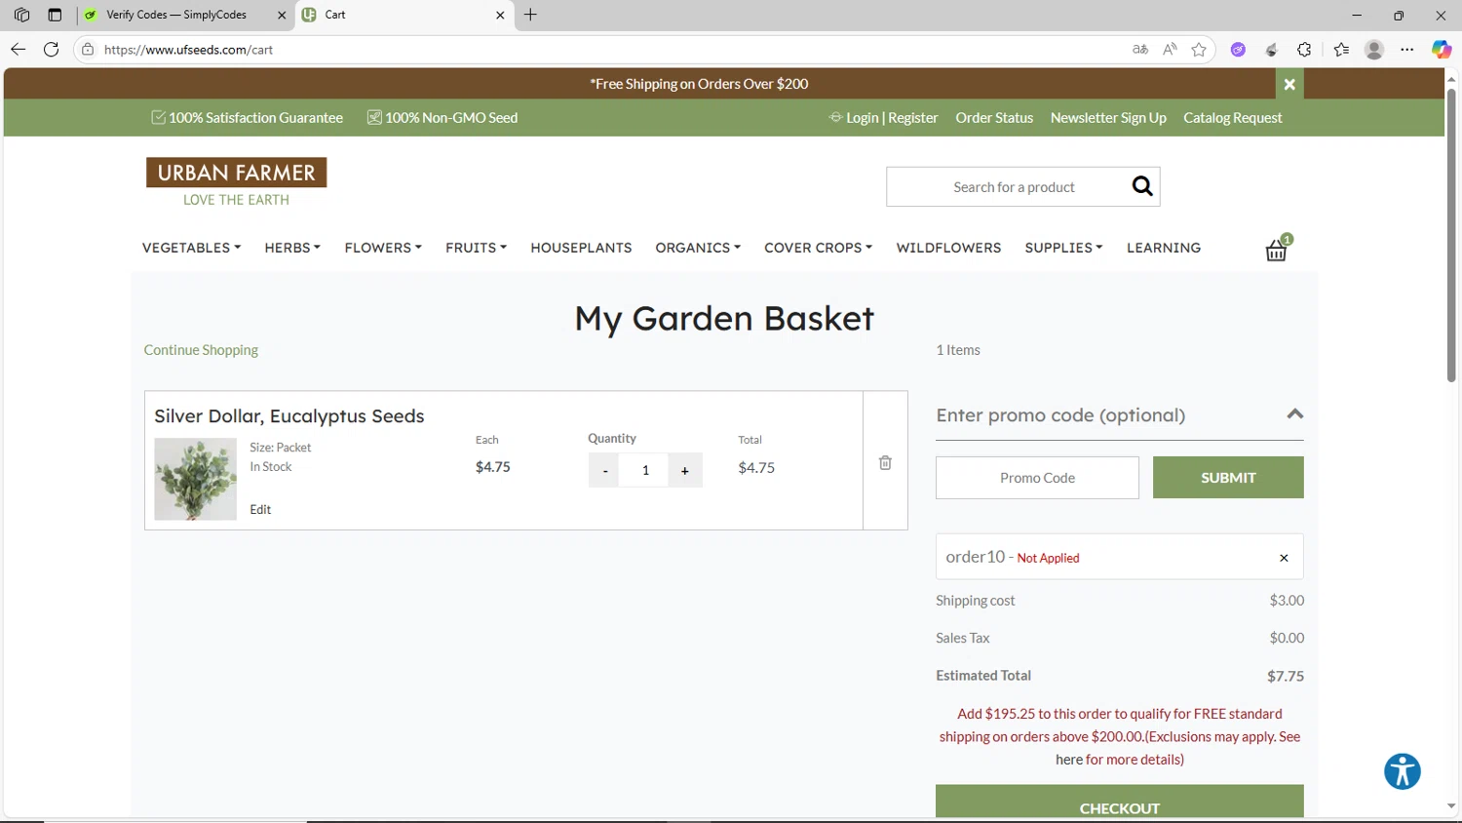Increase quantity with plus button
The height and width of the screenshot is (823, 1462).
pos(685,470)
